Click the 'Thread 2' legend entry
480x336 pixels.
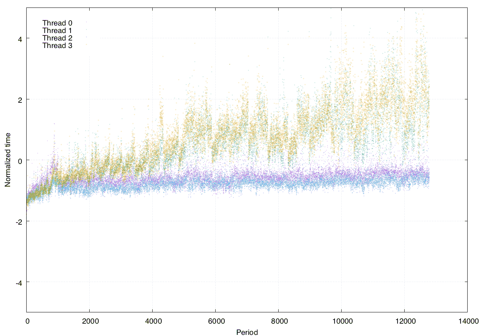click(57, 38)
